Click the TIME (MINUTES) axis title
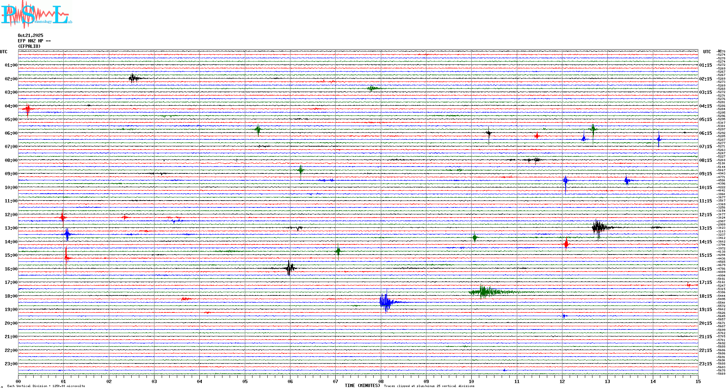 click(362, 386)
